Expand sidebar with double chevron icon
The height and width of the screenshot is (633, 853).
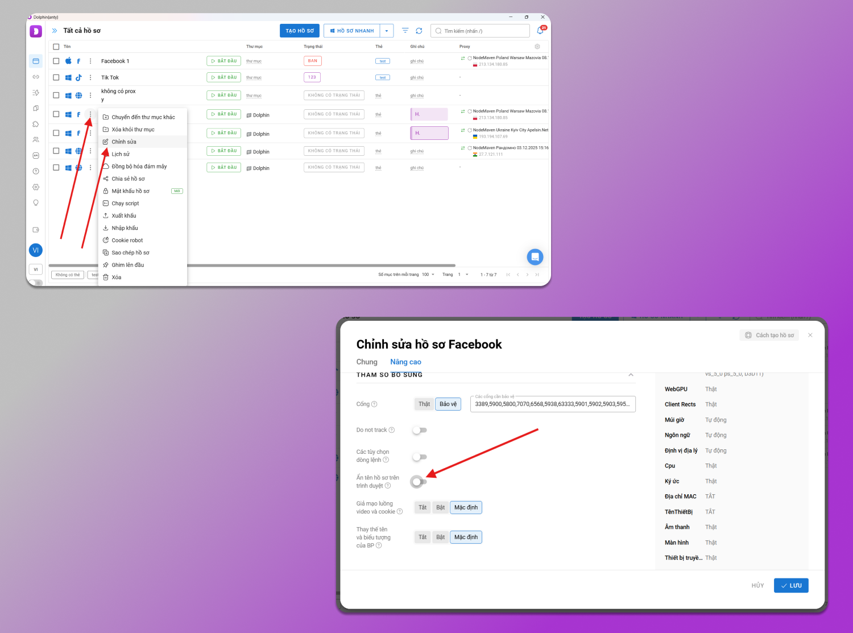pyautogui.click(x=55, y=31)
